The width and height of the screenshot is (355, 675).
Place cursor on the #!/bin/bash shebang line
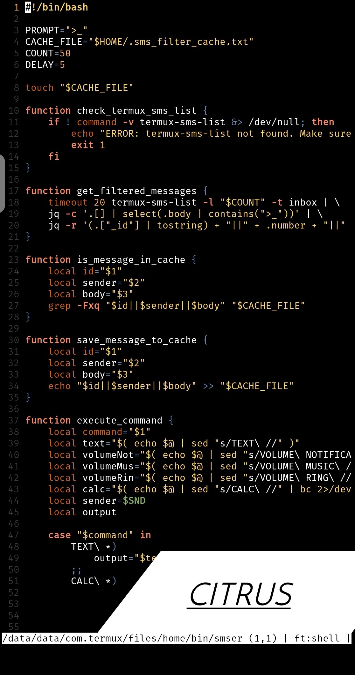click(57, 7)
